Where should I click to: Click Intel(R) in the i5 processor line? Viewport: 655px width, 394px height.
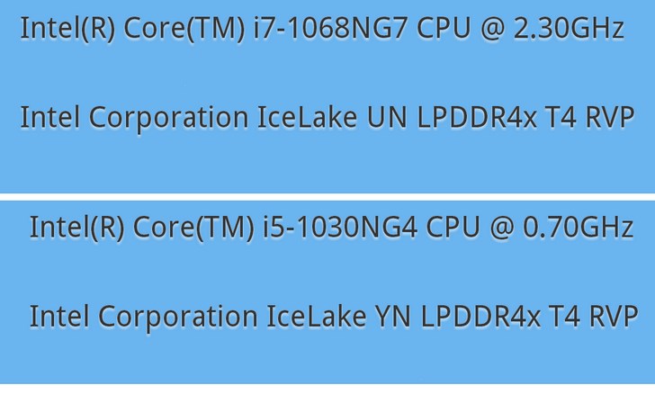pos(76,227)
